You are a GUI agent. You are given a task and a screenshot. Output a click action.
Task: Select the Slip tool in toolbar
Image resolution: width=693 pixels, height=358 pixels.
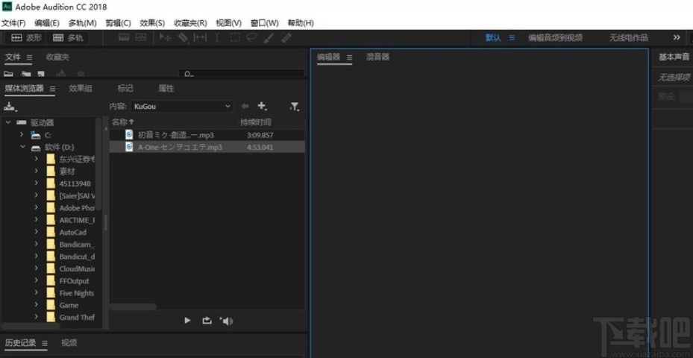click(x=200, y=38)
